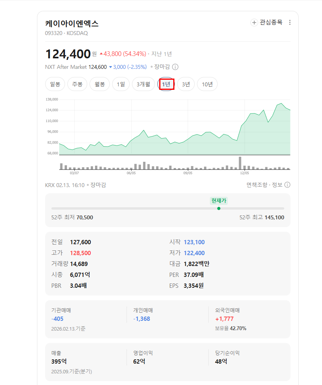
Task: Click the 거래량 14,689 value
Action: (x=79, y=264)
